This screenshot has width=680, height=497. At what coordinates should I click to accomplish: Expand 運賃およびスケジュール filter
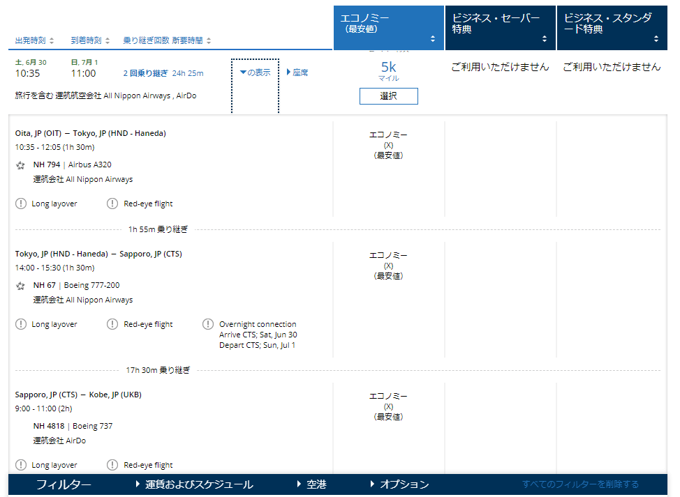pyautogui.click(x=194, y=484)
